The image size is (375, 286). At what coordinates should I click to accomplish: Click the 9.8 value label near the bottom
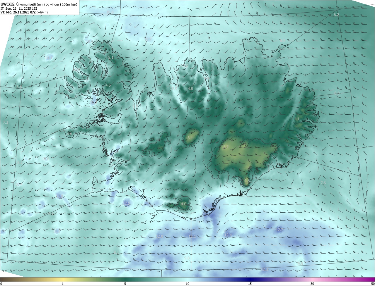(x=187, y=258)
